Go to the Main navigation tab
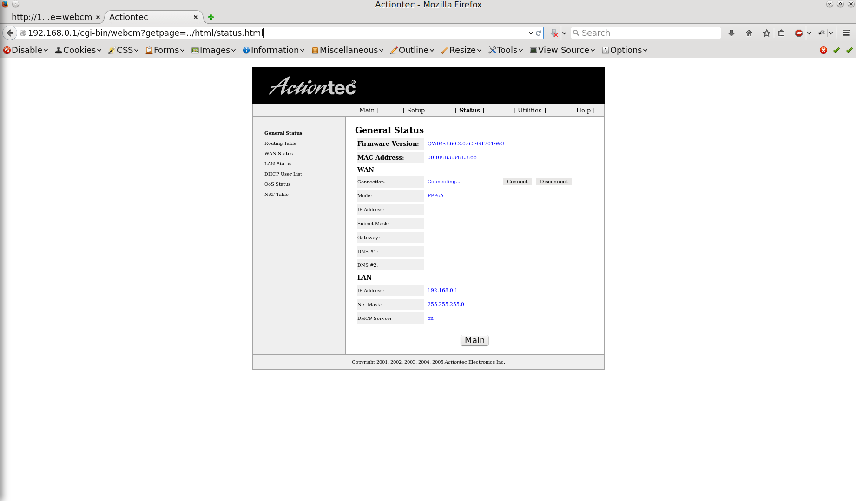This screenshot has width=856, height=501. [x=367, y=110]
